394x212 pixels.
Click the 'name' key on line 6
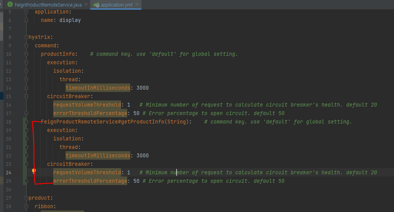click(x=47, y=20)
